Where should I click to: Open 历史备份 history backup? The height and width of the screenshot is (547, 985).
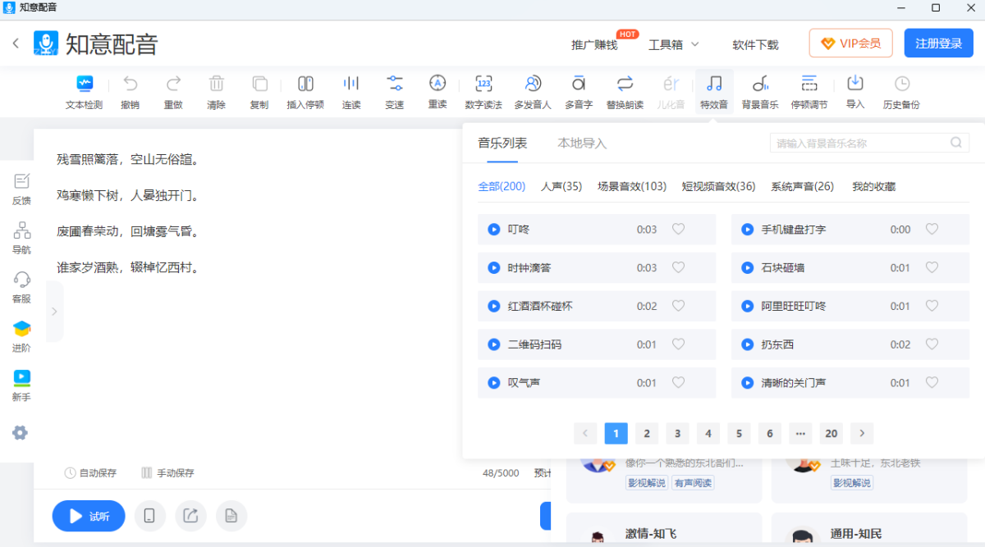(901, 84)
